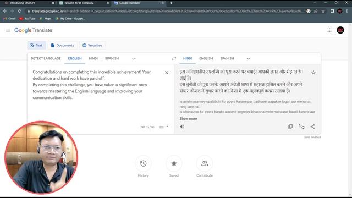Go back in browser history

(5, 11)
